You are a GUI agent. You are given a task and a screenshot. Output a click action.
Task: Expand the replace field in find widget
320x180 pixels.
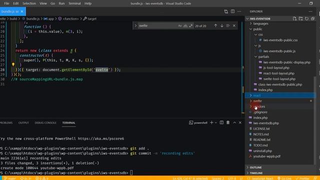tap(135, 25)
